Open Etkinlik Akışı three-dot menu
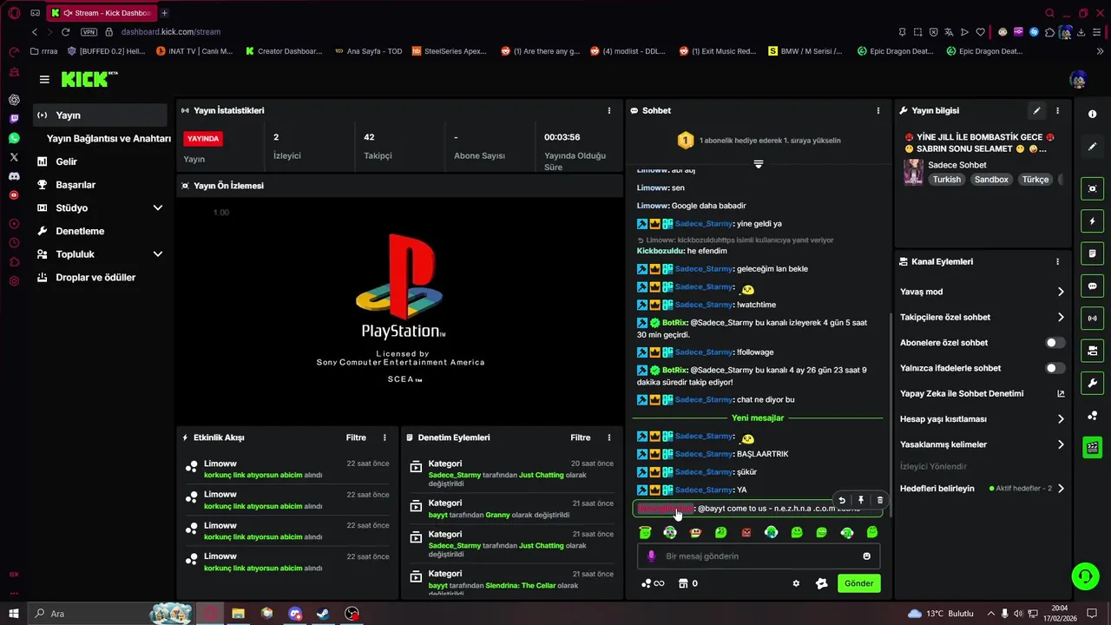Image resolution: width=1111 pixels, height=625 pixels. coord(385,437)
